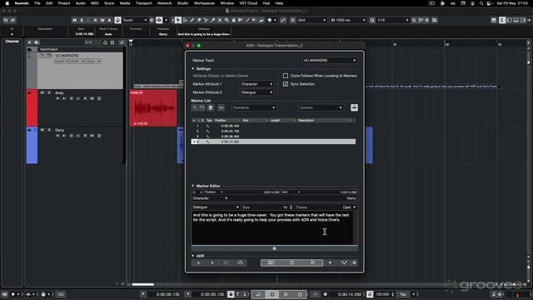
Task: Click inside the dialogue text area
Action: [x=272, y=227]
